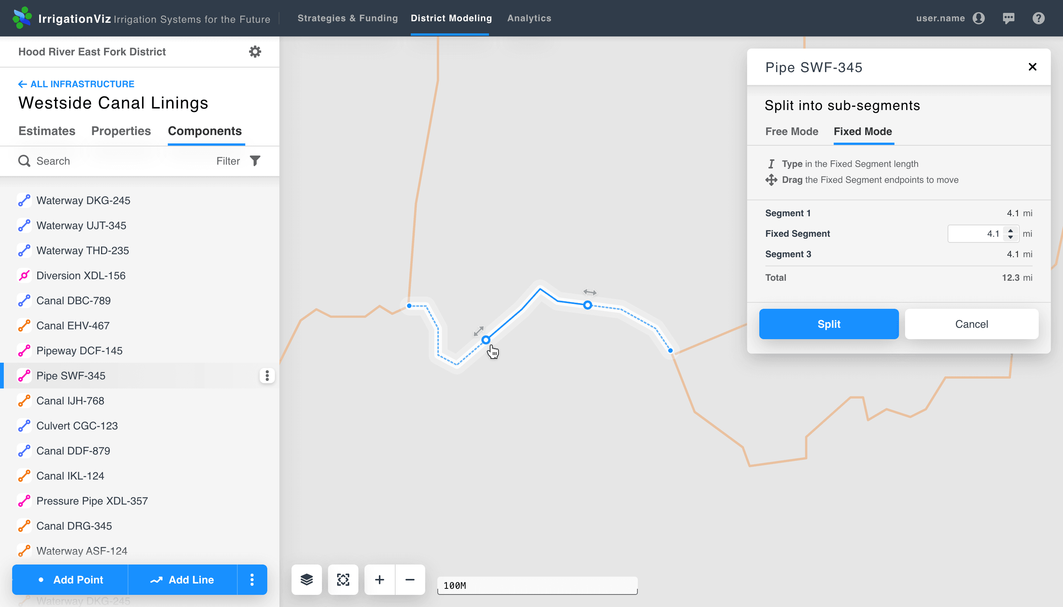Image resolution: width=1063 pixels, height=607 pixels.
Task: Open the help question mark icon
Action: tap(1038, 18)
